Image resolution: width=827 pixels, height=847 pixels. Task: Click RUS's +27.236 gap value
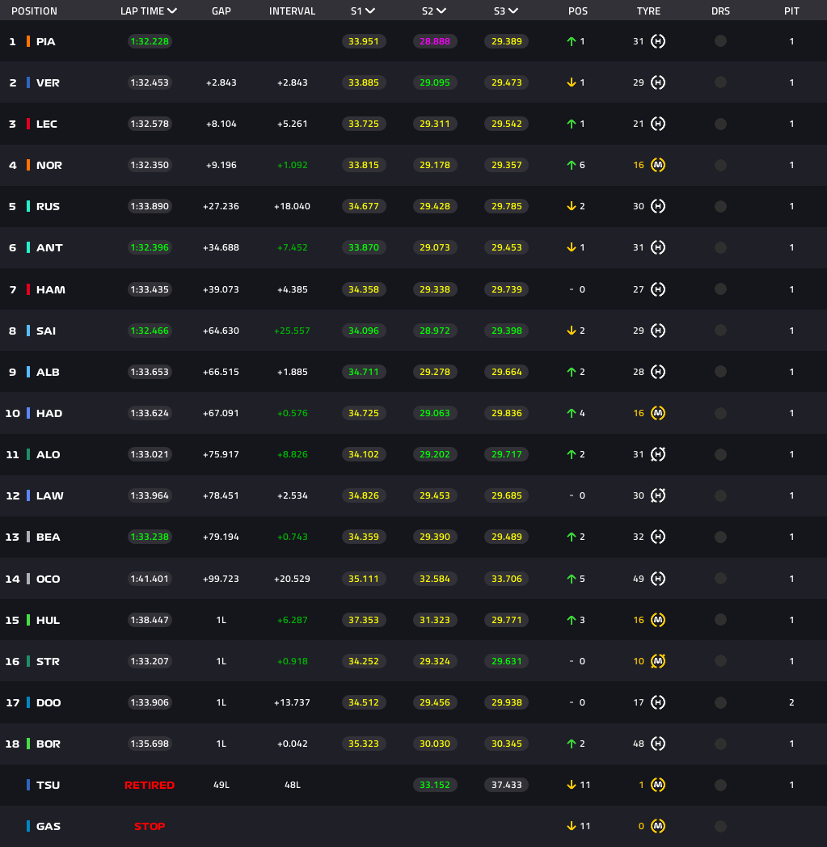[x=221, y=206]
